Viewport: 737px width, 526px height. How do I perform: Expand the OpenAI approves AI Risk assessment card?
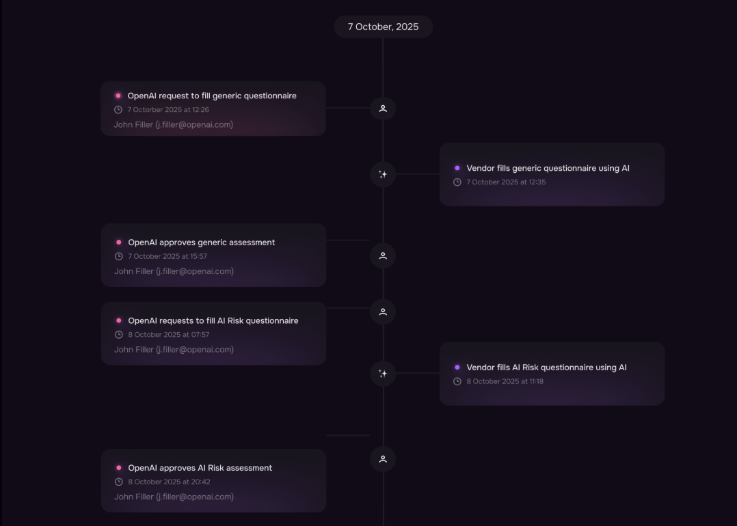pyautogui.click(x=214, y=480)
